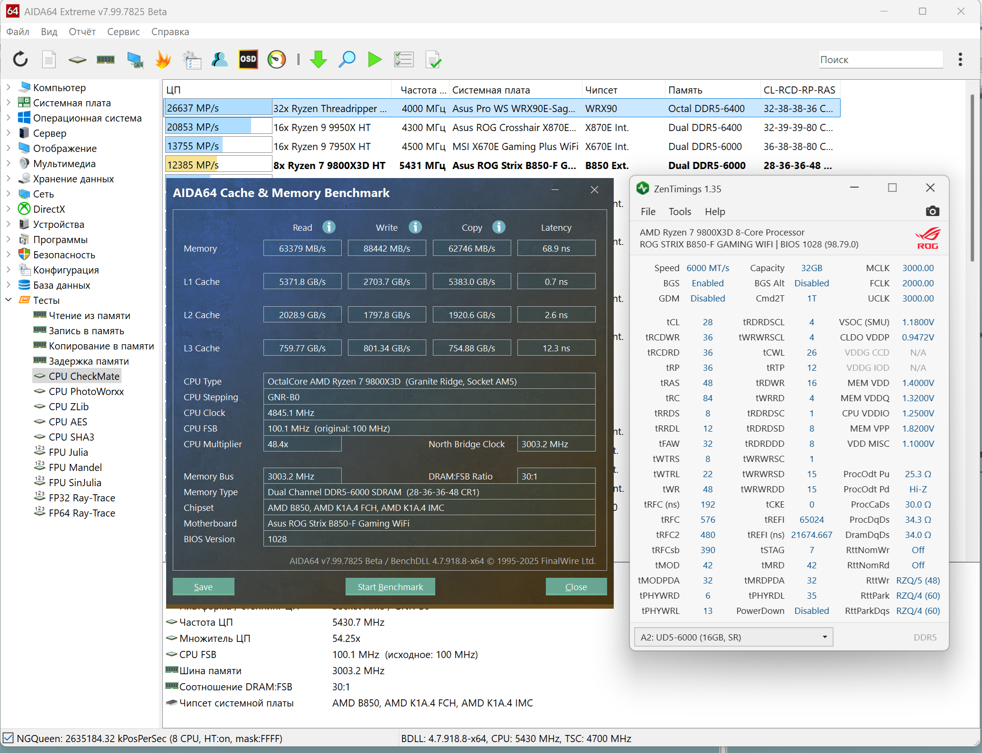
Task: Click the green download arrow icon
Action: 318,59
